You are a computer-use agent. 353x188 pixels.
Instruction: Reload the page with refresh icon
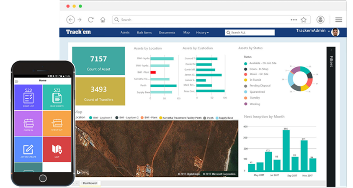[x=91, y=20]
